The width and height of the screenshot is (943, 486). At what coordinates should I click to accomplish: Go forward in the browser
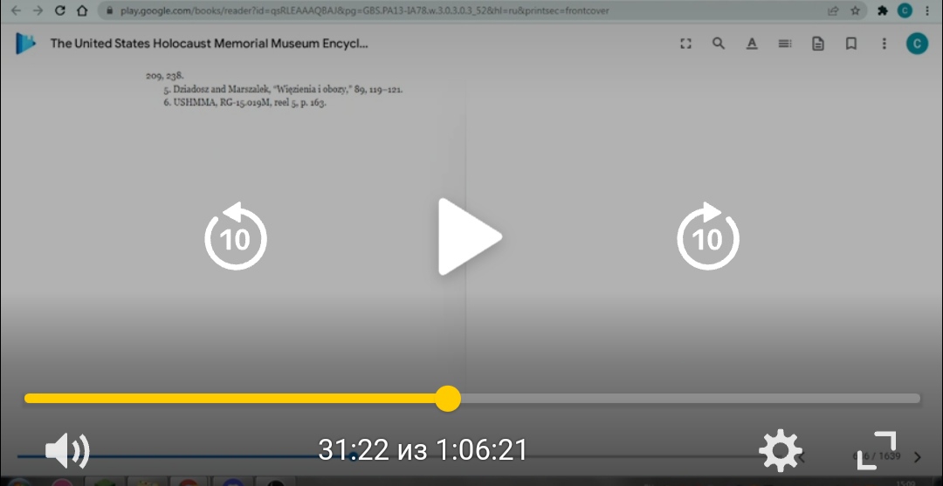[38, 10]
